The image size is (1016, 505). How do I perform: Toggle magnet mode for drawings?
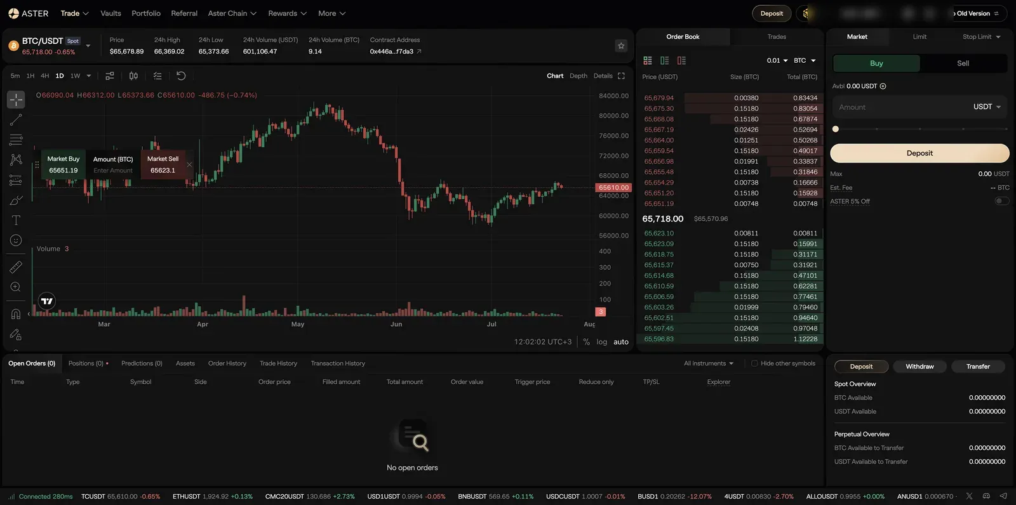point(16,314)
